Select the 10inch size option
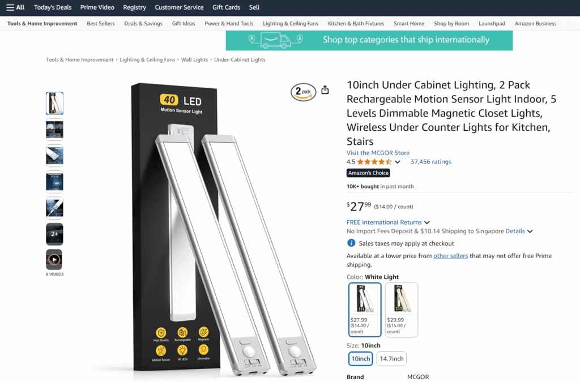The height and width of the screenshot is (382, 580). tap(361, 359)
